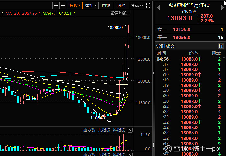226x156 pixels.
Task: Click 改参数 to edit indicator parameters
Action: coord(89,130)
